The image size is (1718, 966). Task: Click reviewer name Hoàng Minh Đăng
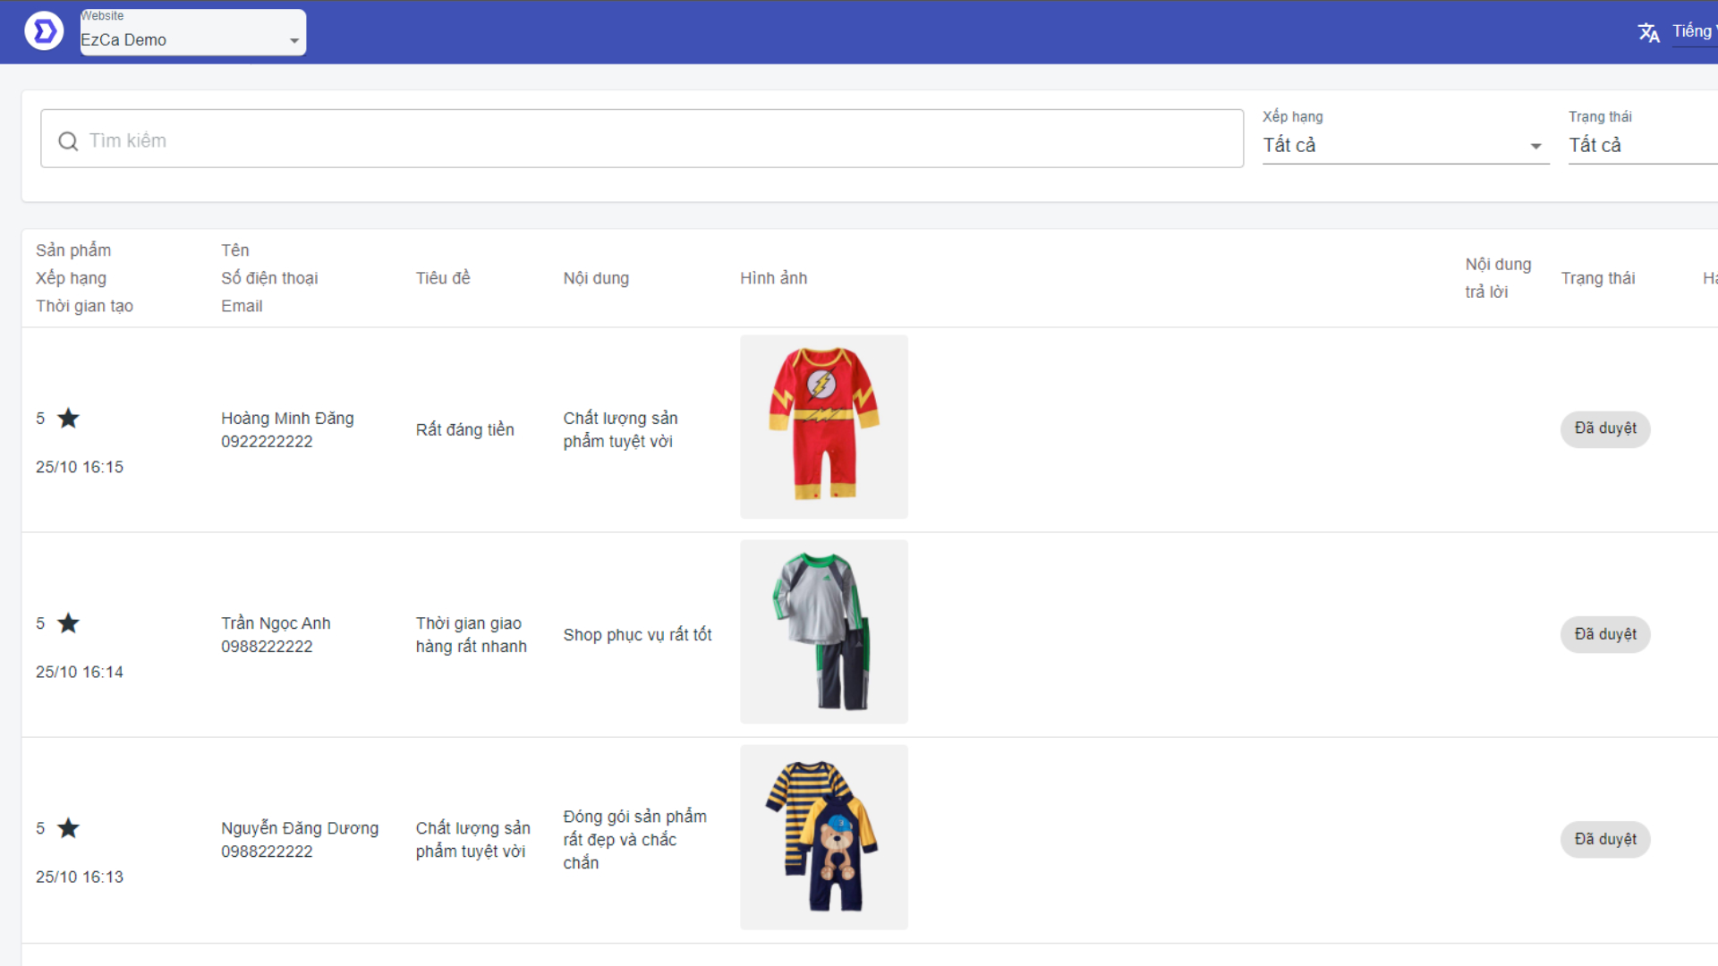click(287, 418)
